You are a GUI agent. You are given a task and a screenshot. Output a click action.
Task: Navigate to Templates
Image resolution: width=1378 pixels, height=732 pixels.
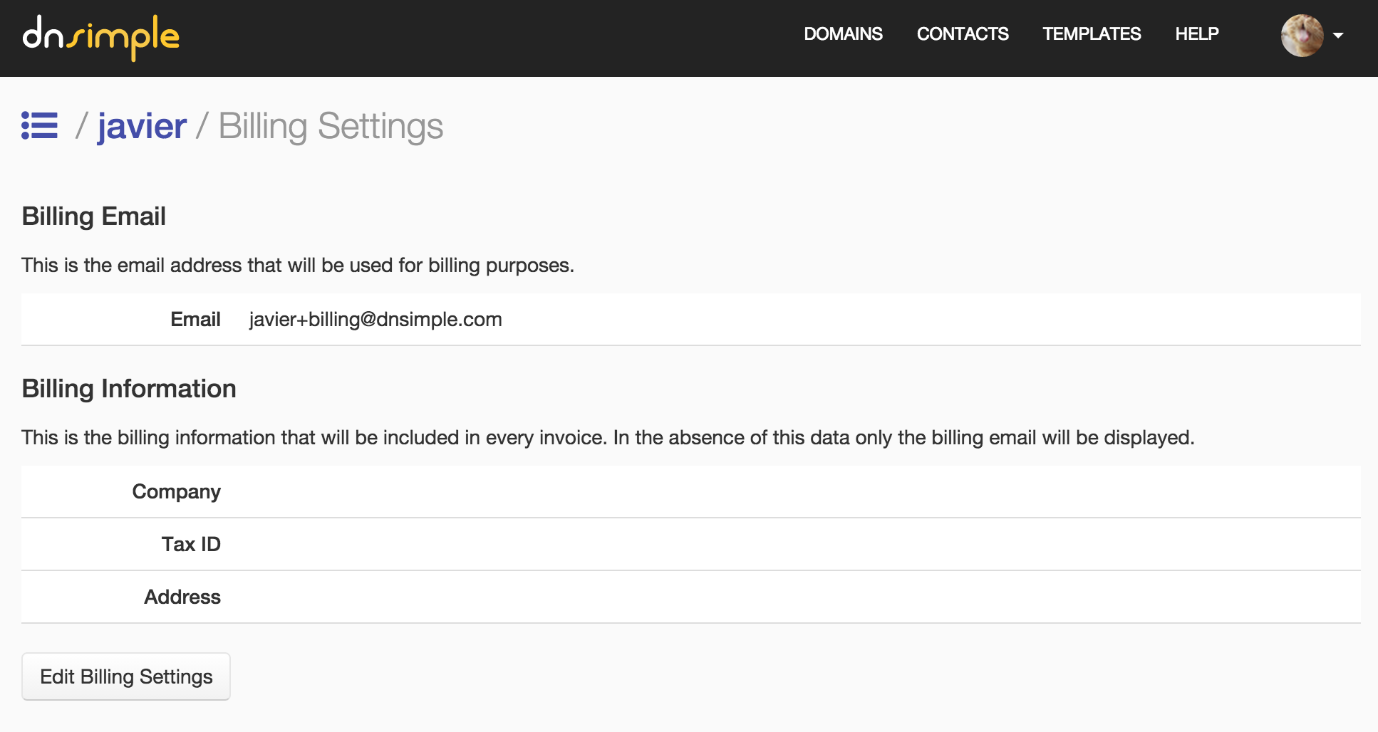[x=1092, y=34]
